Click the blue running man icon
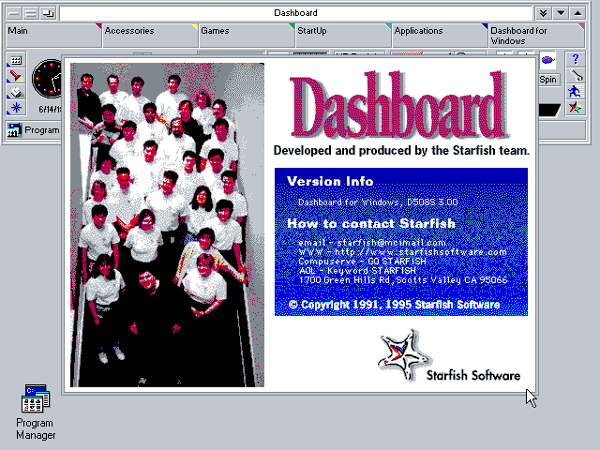 (x=575, y=92)
